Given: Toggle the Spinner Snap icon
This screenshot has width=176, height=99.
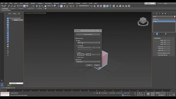Looking at the screenshot, I should (73, 6).
